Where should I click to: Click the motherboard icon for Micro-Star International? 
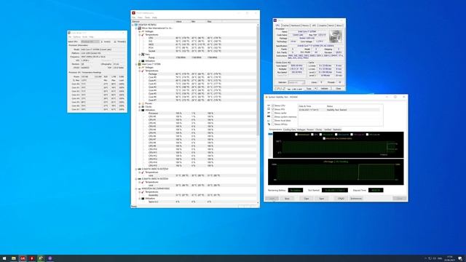(139, 28)
